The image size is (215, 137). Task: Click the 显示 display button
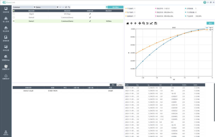coord(210,23)
